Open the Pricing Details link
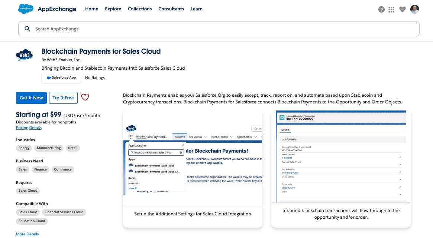Screen dimensions: 433x238 pos(29,128)
